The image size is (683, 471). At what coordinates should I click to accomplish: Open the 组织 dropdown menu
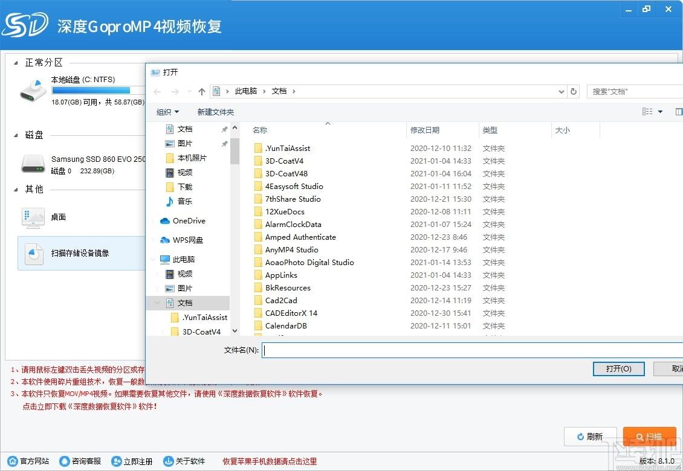tap(167, 112)
